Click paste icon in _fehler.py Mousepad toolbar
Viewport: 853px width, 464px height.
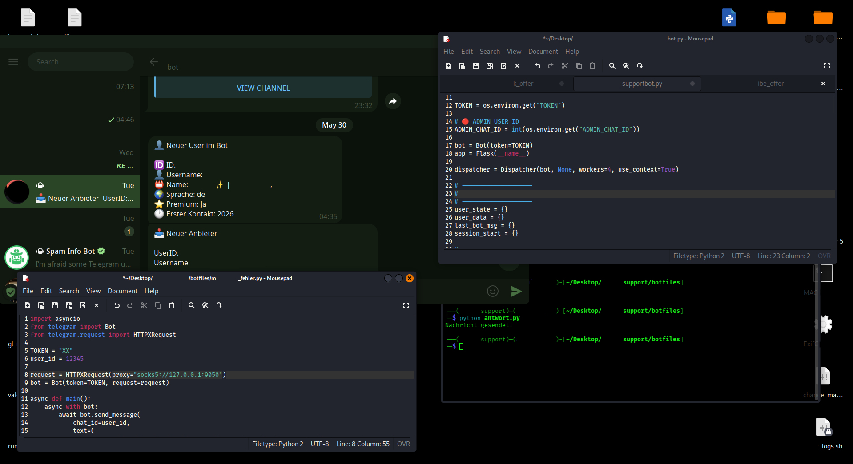[172, 305]
